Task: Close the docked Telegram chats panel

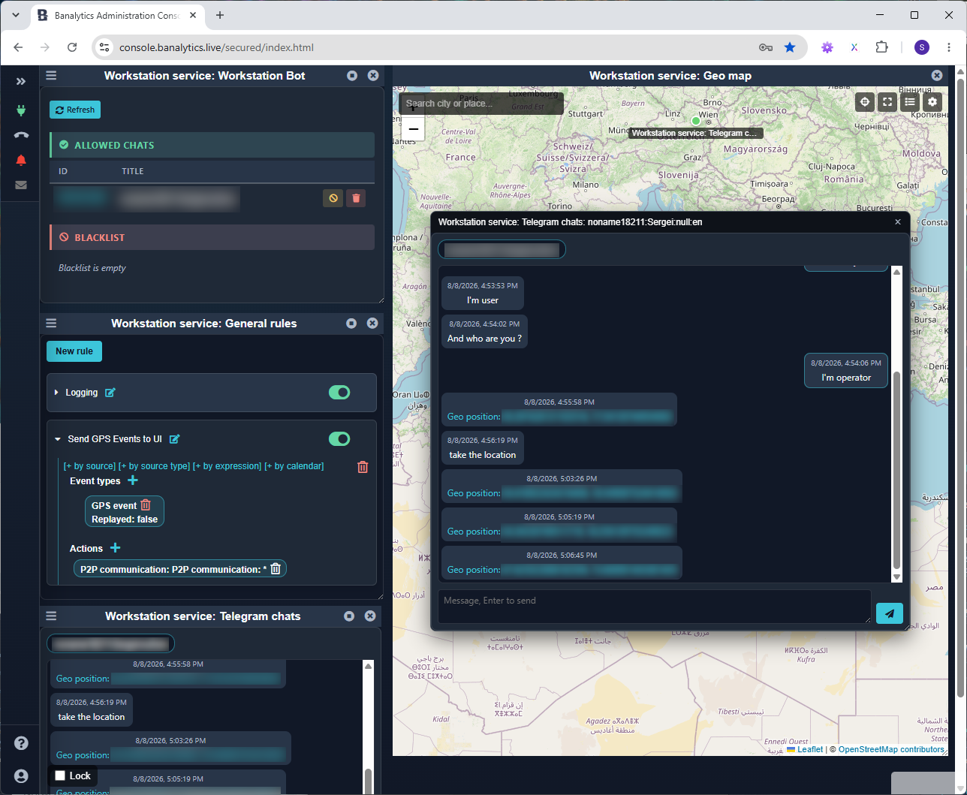Action: pos(370,616)
